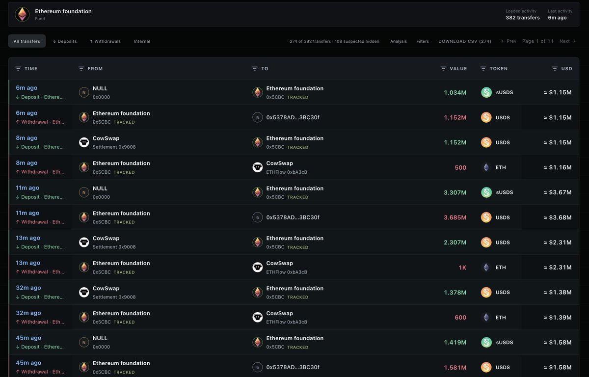Click the NULL sender avatar in the 3.307M row
589x377 pixels.
(84, 192)
